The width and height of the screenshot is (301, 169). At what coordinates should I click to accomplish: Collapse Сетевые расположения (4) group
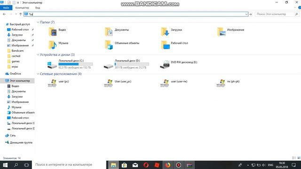coord(38,74)
